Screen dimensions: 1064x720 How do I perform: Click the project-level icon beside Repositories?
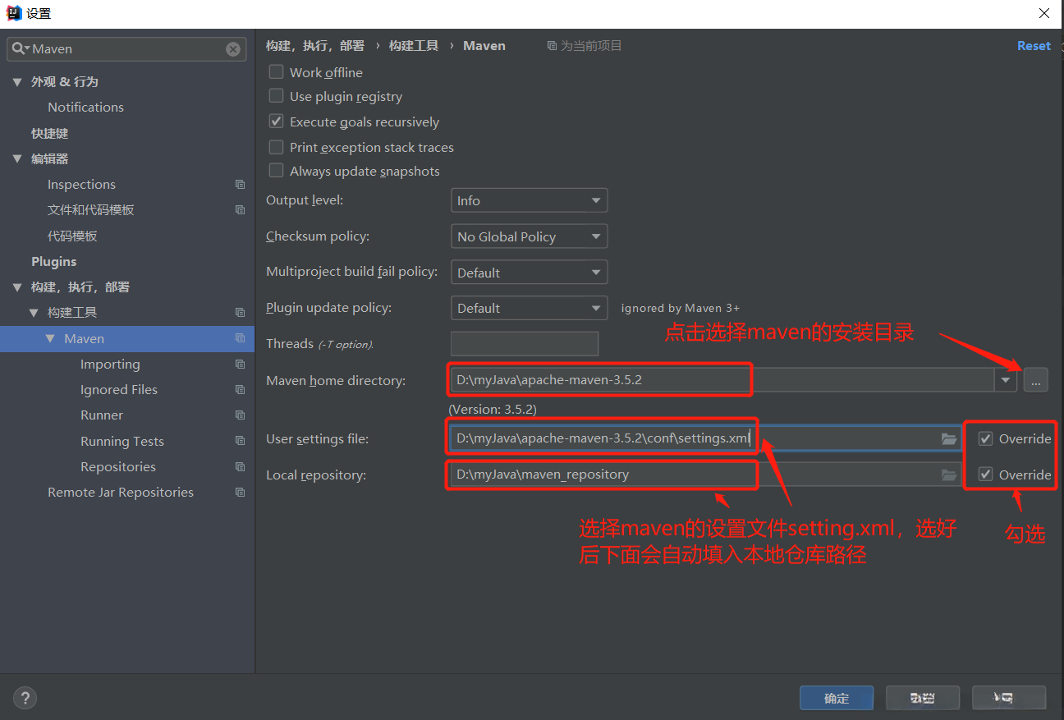[240, 467]
